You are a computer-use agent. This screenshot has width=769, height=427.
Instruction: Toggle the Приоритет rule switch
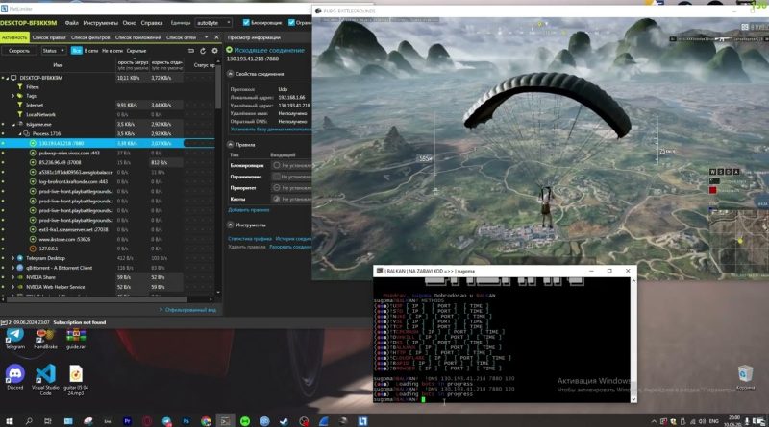[x=277, y=187]
